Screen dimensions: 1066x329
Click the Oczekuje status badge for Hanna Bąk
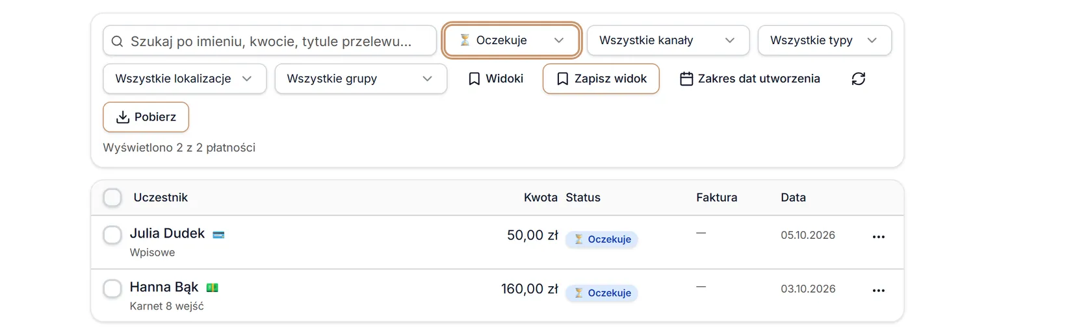(x=602, y=293)
